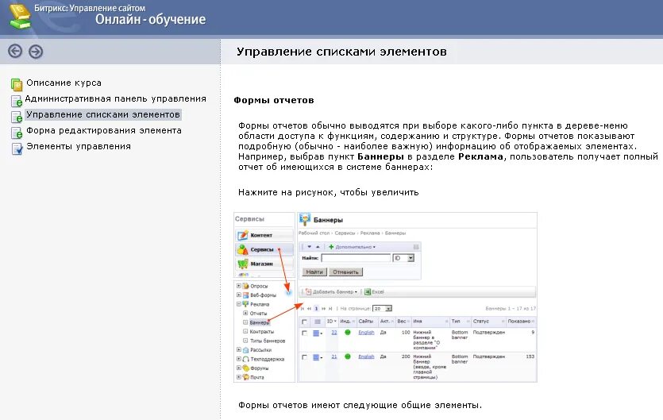Expand the Отчеты tree node
Image resolution: width=663 pixels, height=420 pixels.
245,313
